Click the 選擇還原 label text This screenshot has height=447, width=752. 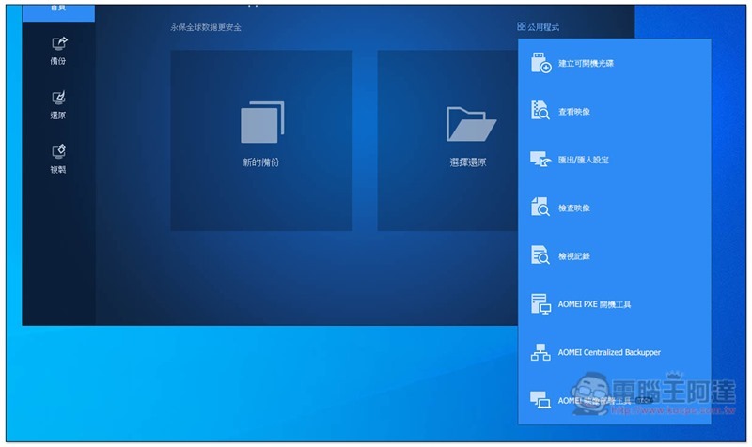(468, 162)
